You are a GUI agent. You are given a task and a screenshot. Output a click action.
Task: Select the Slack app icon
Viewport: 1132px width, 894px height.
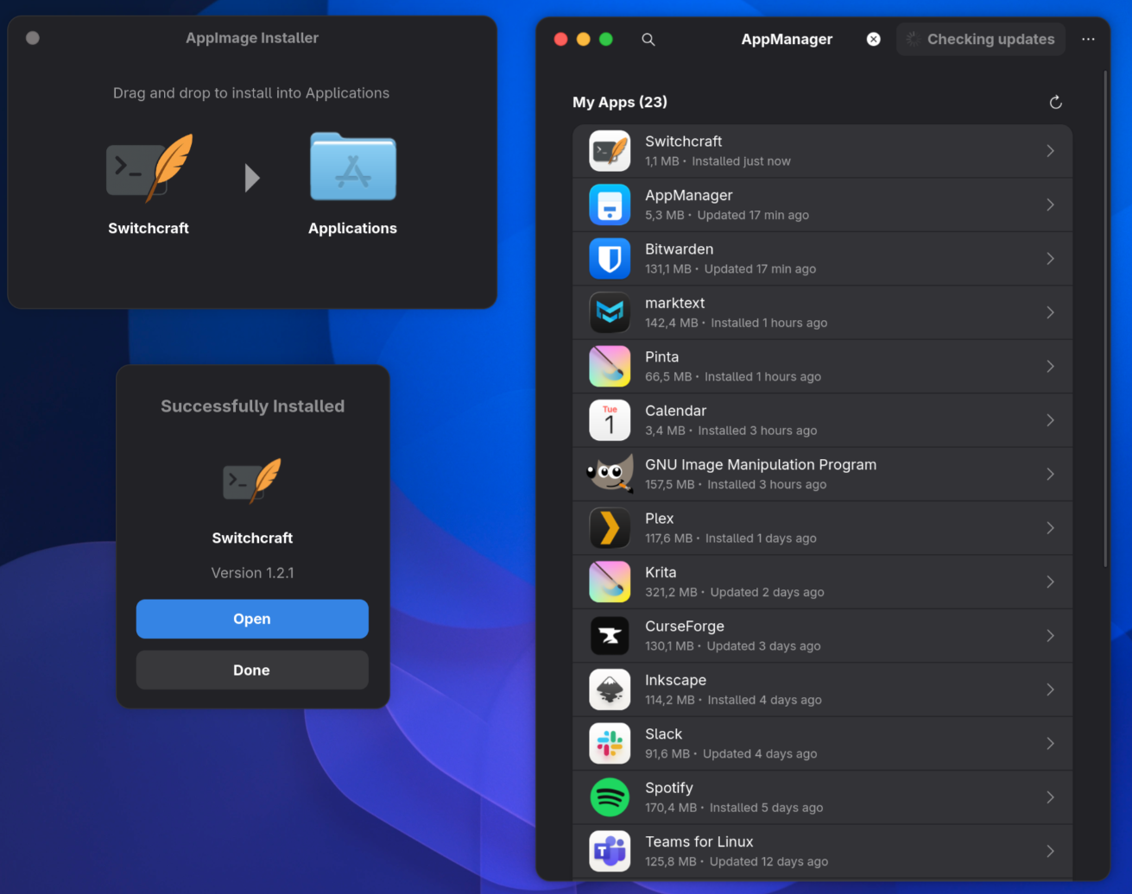610,744
